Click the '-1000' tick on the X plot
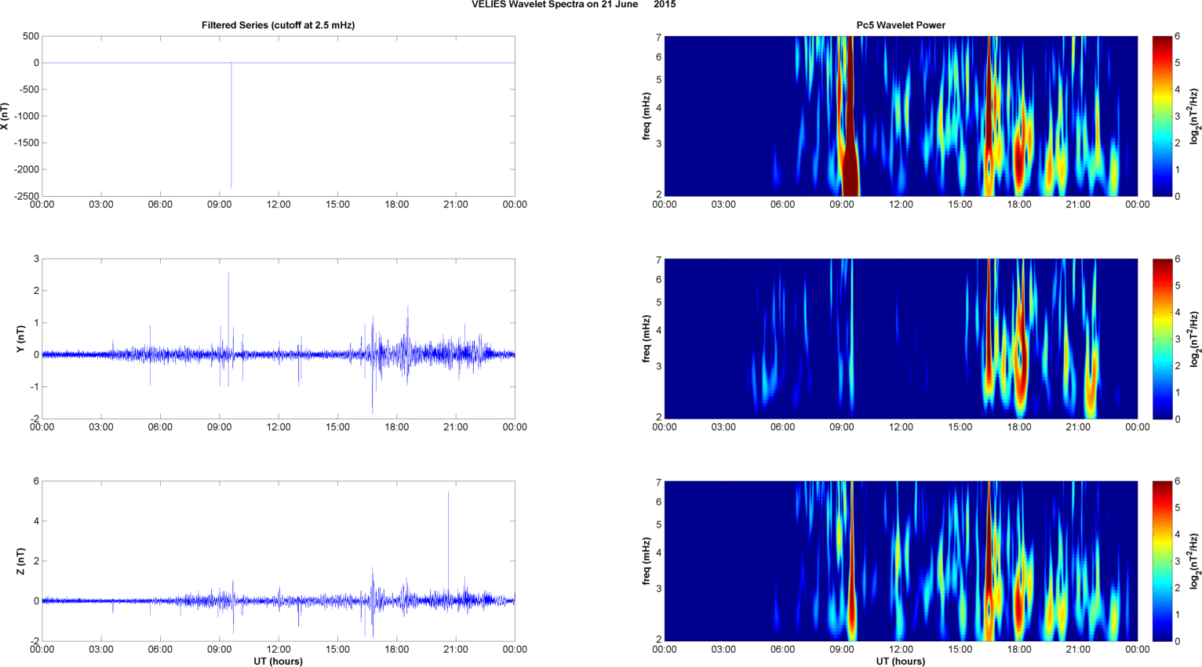 pos(25,116)
